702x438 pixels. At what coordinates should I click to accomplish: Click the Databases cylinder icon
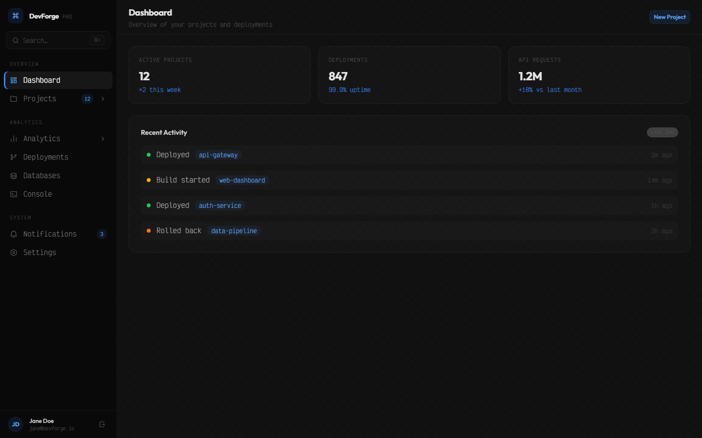(14, 176)
